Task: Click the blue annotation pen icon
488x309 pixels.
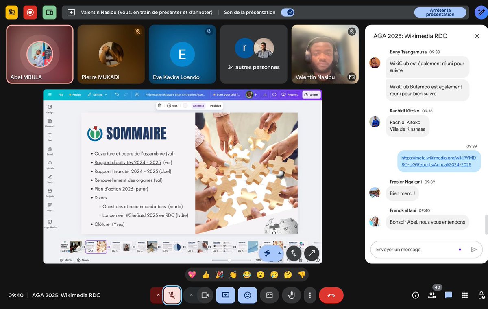Action: point(481,12)
